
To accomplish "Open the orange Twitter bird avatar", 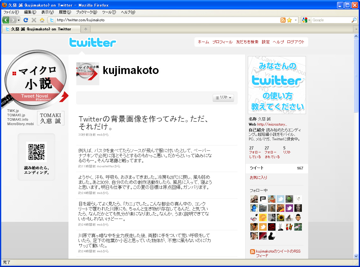I will click(263, 227).
